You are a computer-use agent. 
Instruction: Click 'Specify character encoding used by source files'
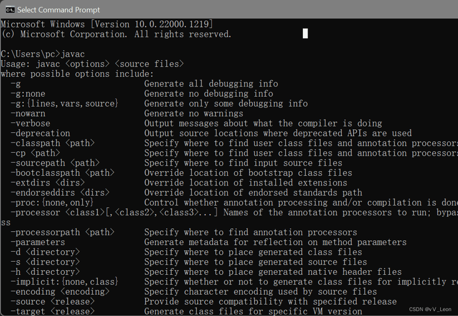pos(260,292)
